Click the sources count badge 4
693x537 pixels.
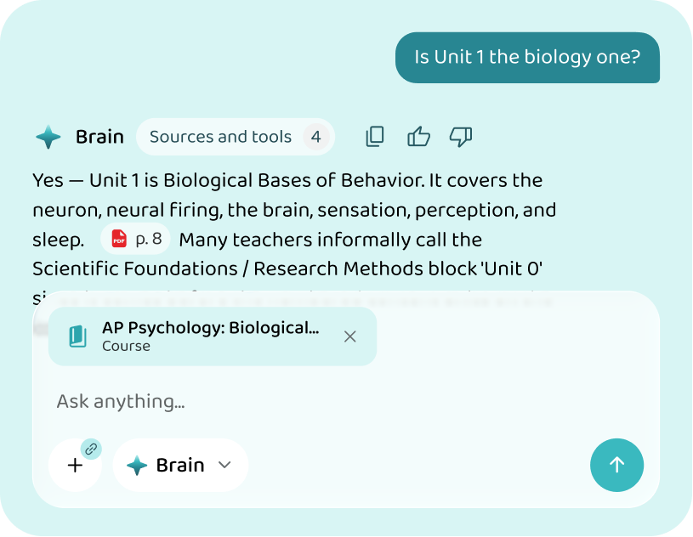pos(316,137)
